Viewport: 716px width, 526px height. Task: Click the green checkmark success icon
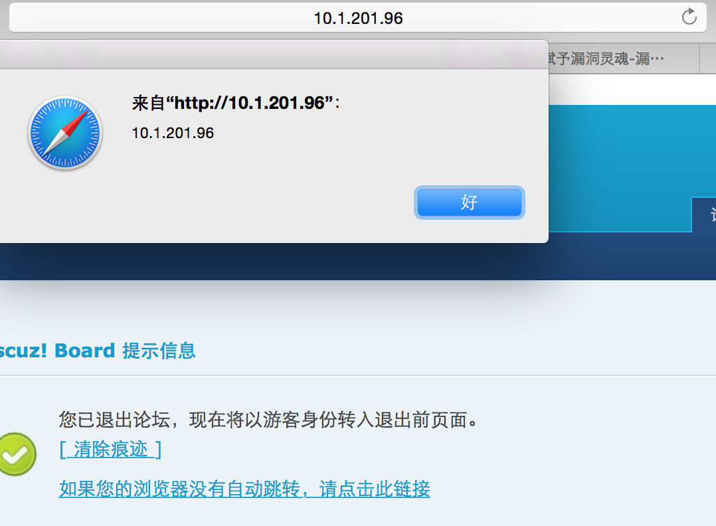pyautogui.click(x=17, y=454)
